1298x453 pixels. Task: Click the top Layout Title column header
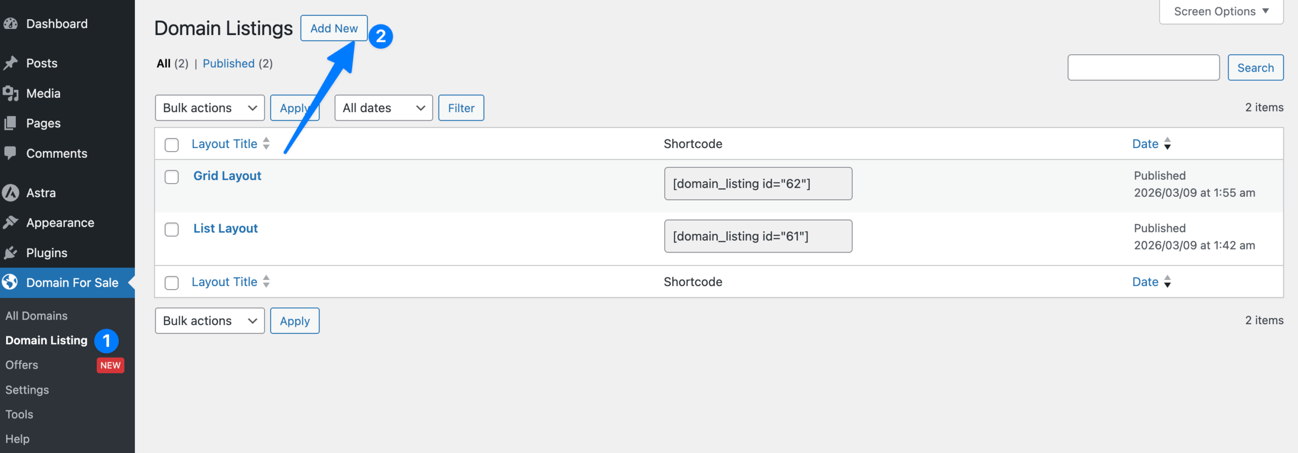tap(225, 144)
